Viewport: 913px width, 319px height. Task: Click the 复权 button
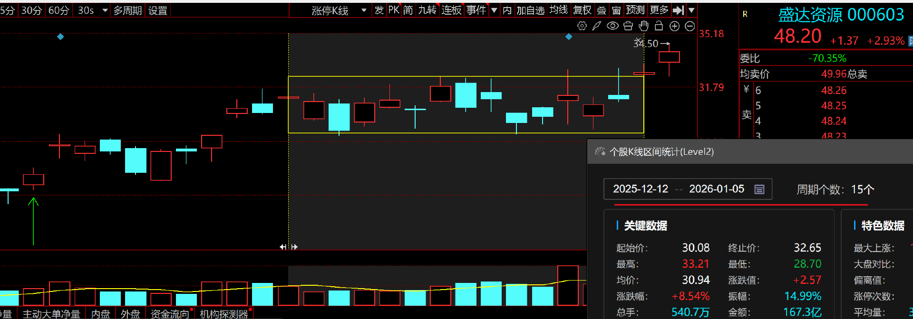coord(582,10)
